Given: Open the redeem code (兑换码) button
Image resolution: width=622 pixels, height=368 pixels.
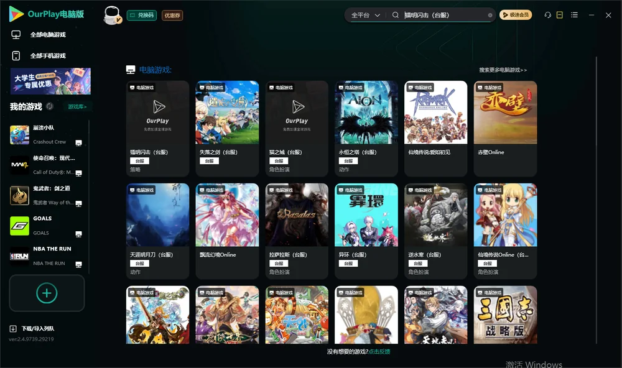Looking at the screenshot, I should pyautogui.click(x=142, y=16).
